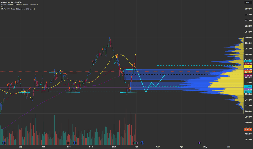Click the orange 2.62M volume label

(x=248, y=129)
